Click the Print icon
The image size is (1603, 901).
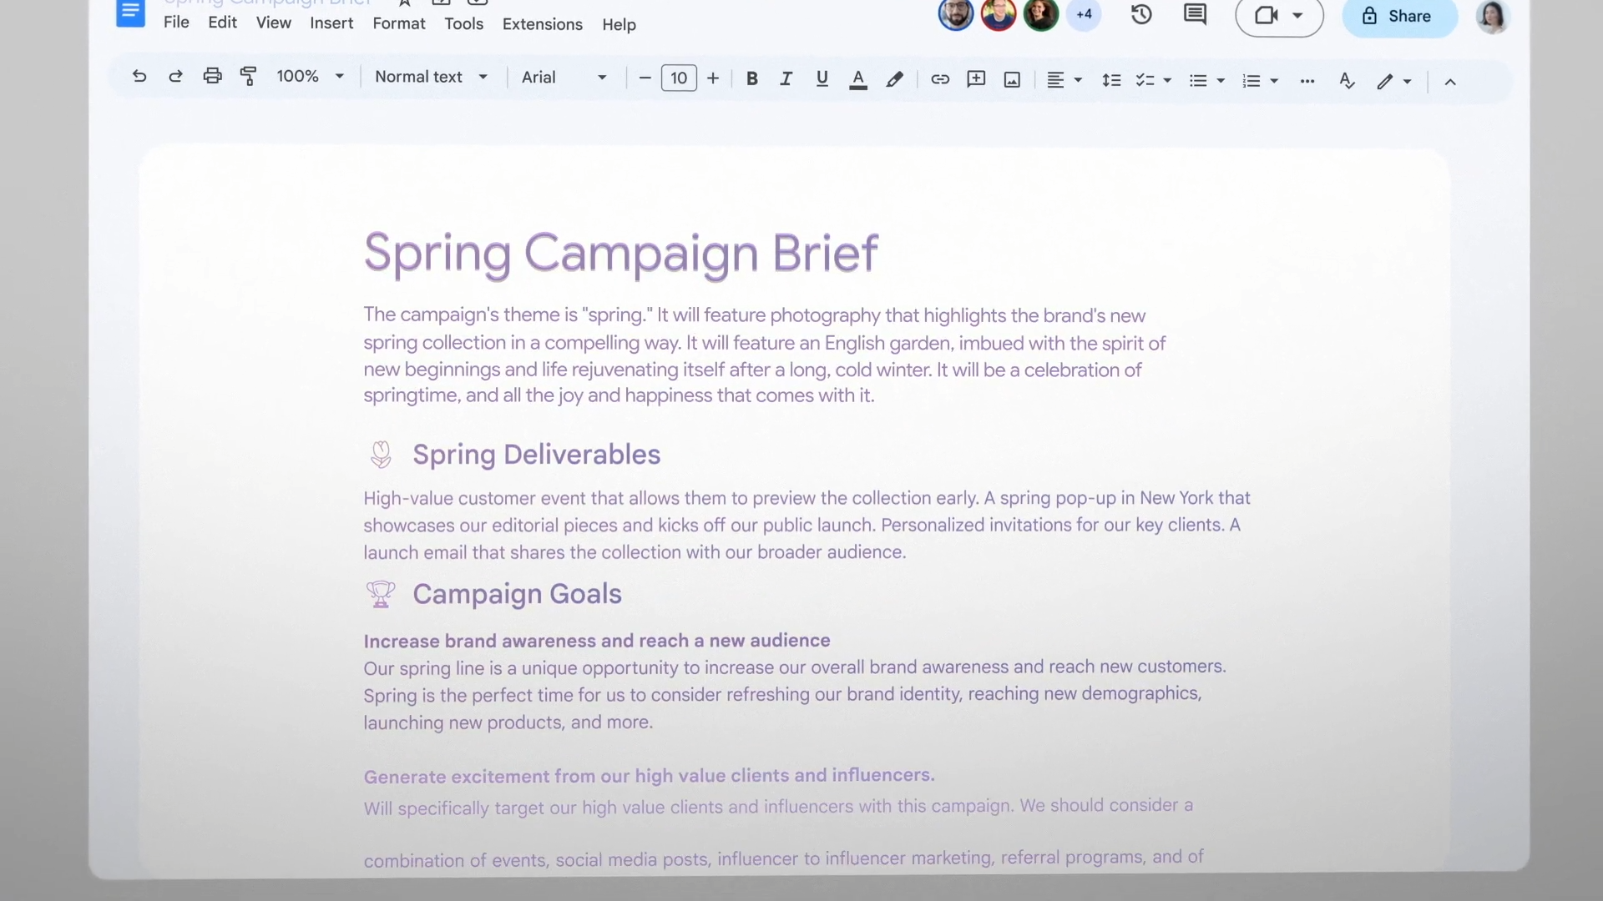pyautogui.click(x=213, y=76)
